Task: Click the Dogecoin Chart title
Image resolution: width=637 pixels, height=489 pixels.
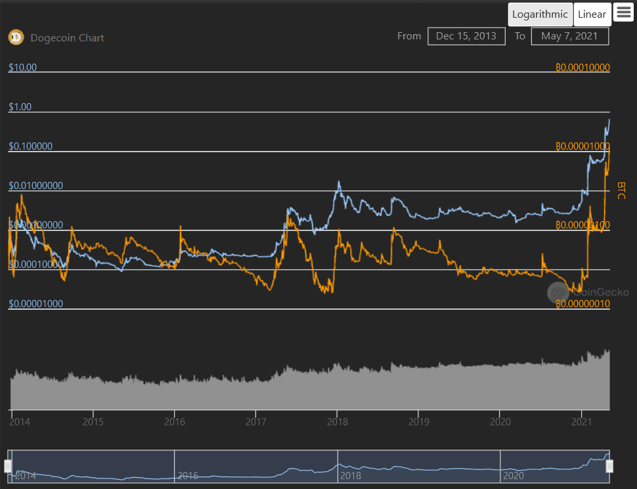Action: click(67, 38)
